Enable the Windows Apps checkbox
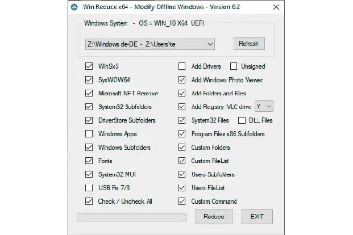The width and height of the screenshot is (353, 235). (x=89, y=134)
